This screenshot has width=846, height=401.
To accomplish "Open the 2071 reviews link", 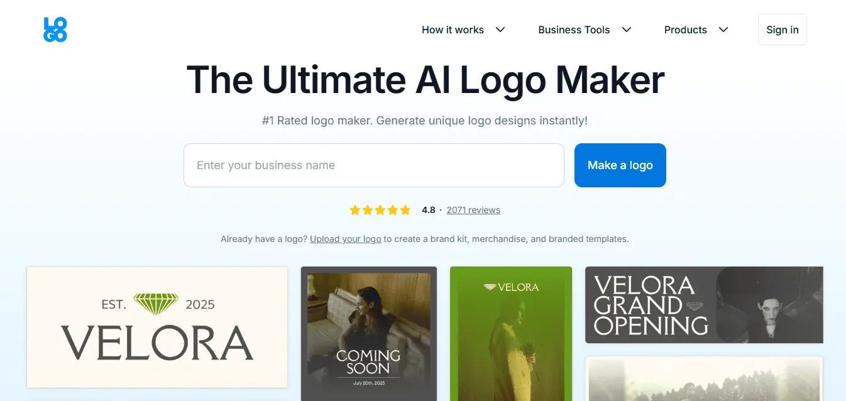I will click(x=473, y=210).
